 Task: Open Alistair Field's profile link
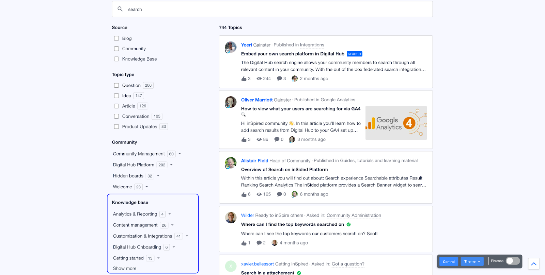click(x=255, y=161)
